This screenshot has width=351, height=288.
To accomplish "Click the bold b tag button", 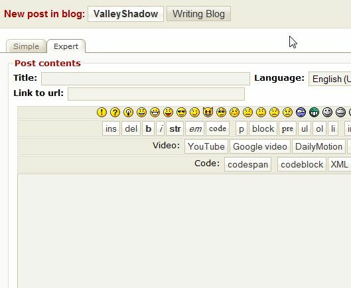I will [148, 128].
